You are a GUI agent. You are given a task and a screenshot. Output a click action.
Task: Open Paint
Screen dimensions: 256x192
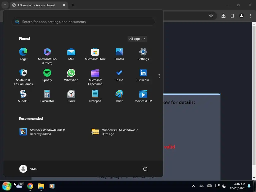pyautogui.click(x=119, y=96)
